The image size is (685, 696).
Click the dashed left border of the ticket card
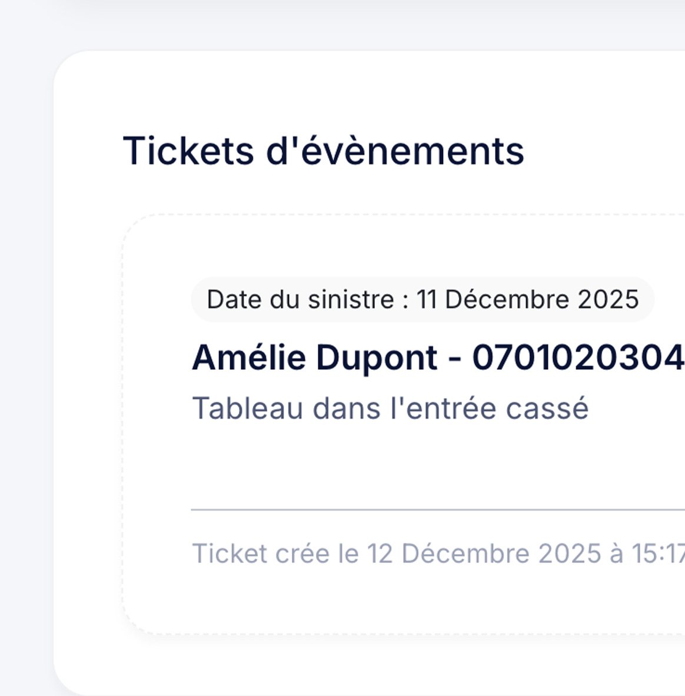pos(123,424)
